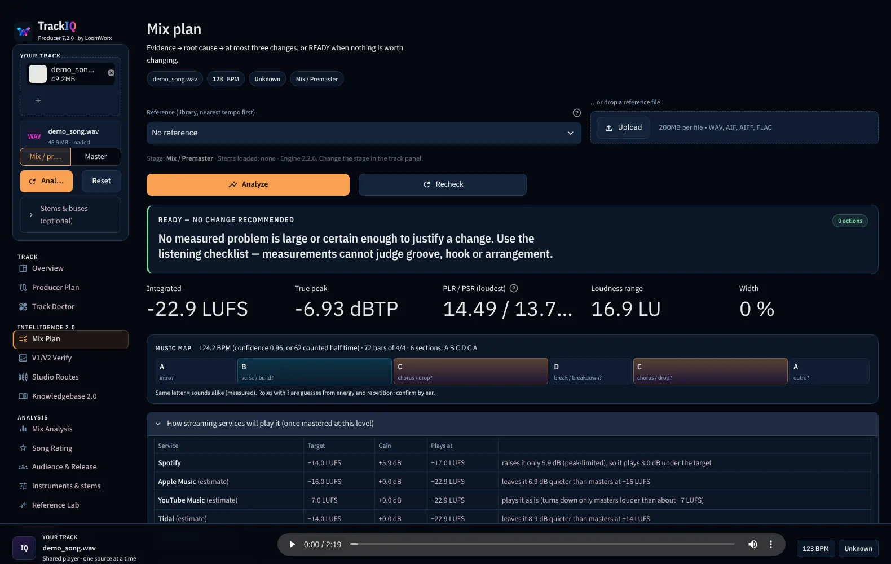Open the No reference dropdown

pos(364,133)
